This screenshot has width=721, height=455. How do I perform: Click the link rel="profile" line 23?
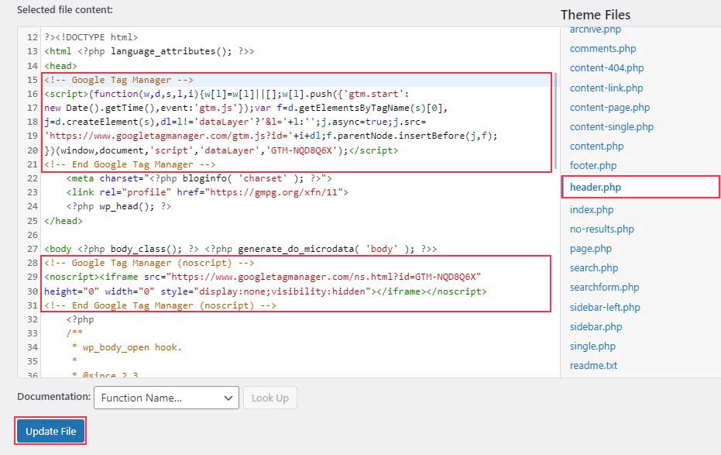207,192
